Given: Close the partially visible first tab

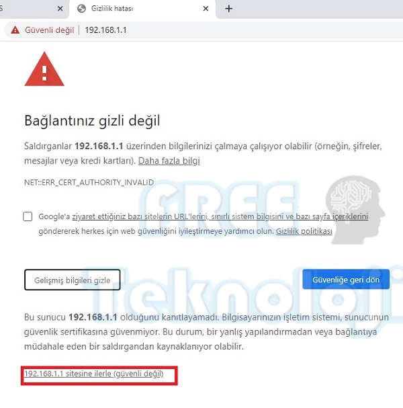Looking at the screenshot, I should point(60,9).
